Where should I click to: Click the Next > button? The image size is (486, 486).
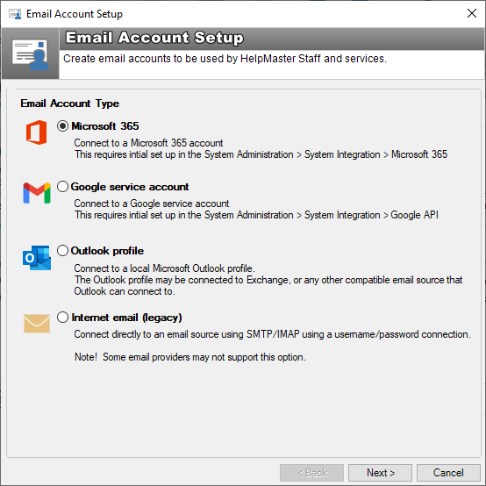381,473
